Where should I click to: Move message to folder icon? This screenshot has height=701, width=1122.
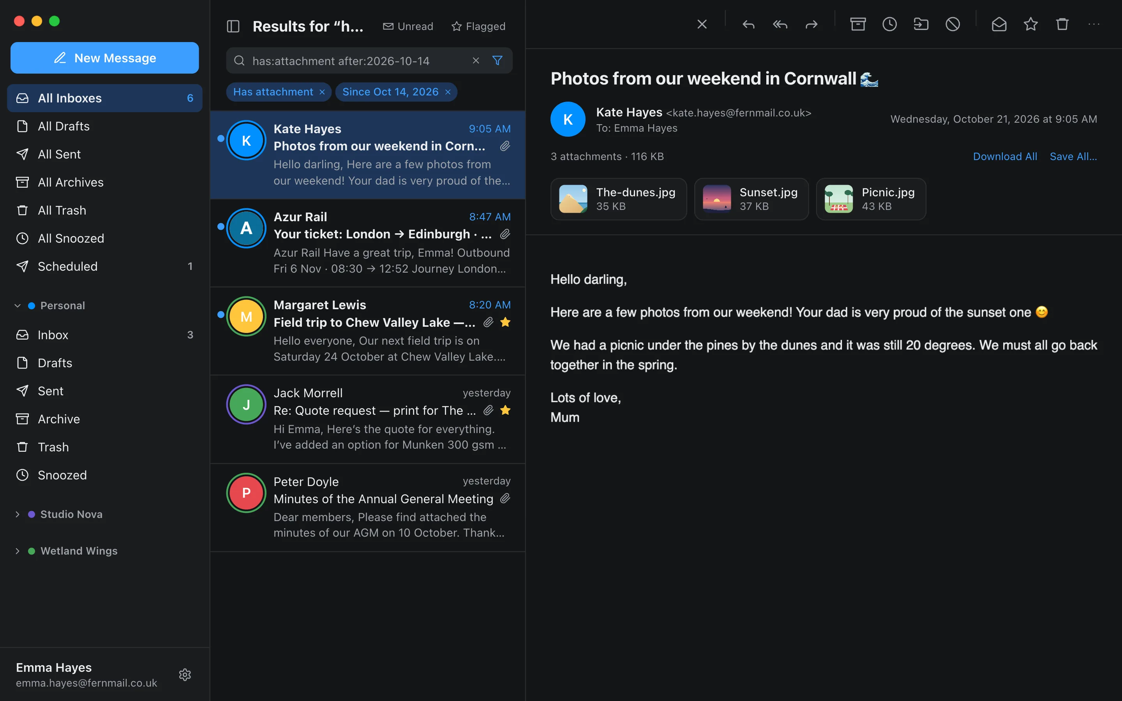pyautogui.click(x=921, y=25)
